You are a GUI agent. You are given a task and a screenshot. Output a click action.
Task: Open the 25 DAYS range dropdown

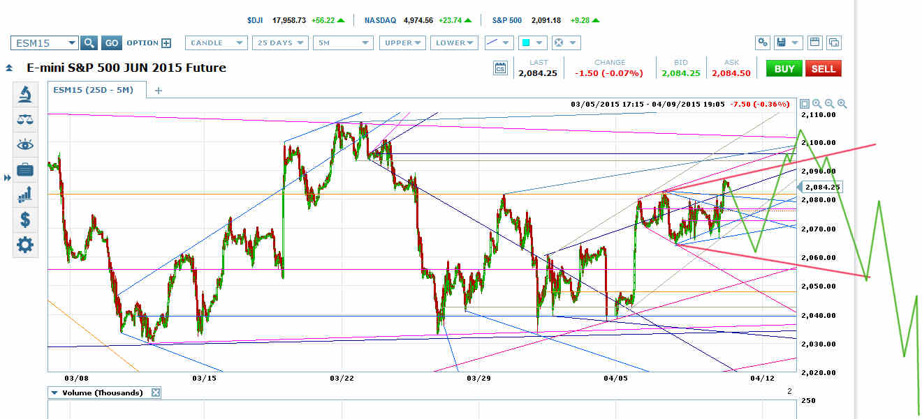coord(279,43)
